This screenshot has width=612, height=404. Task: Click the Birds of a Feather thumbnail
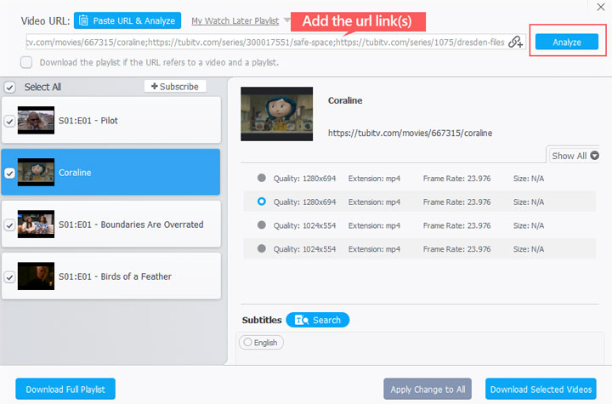coord(36,276)
